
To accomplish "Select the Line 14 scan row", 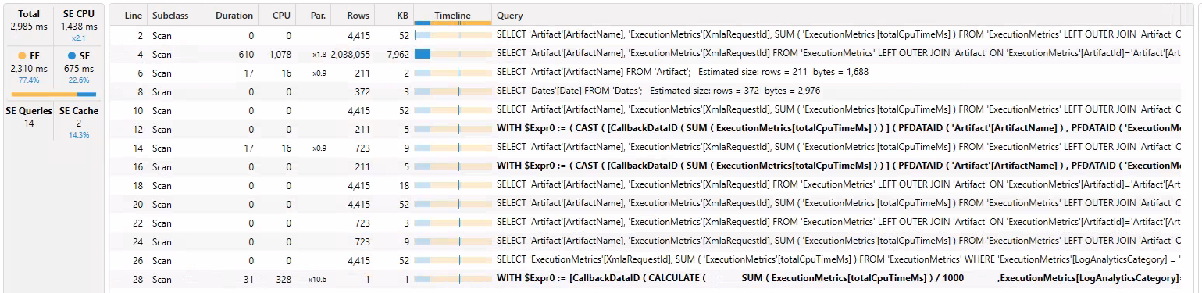I will pyautogui.click(x=644, y=148).
